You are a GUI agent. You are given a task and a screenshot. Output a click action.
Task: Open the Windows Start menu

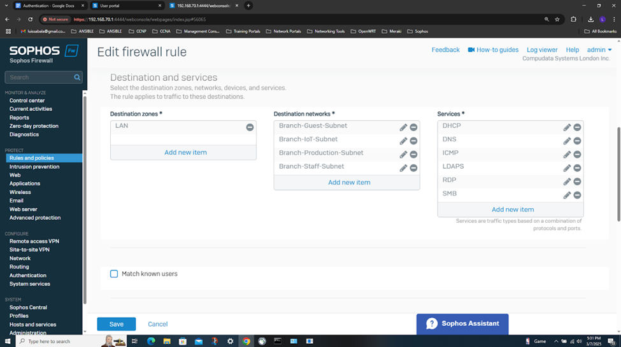(x=7, y=341)
